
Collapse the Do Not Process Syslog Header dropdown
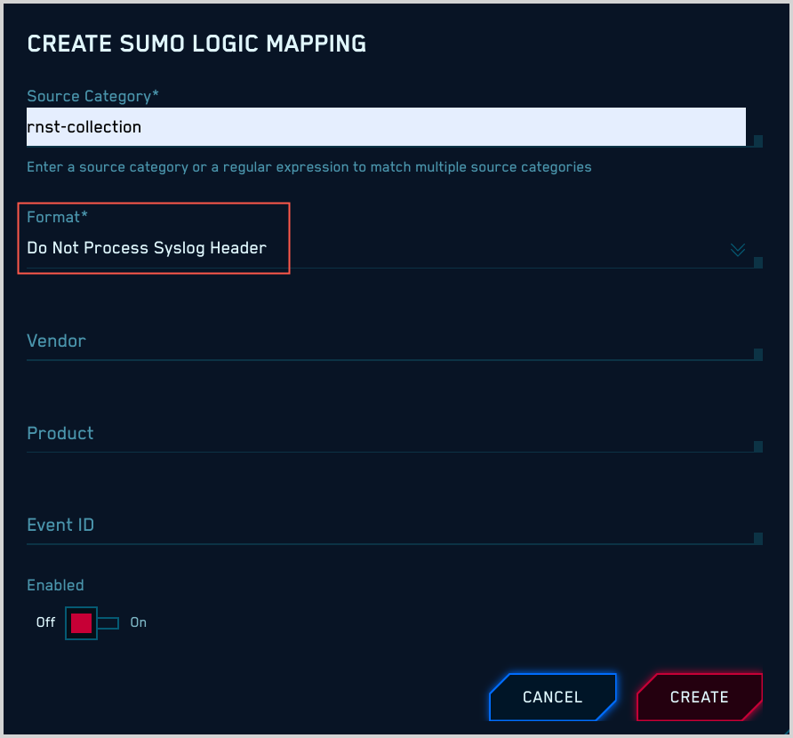click(x=737, y=250)
